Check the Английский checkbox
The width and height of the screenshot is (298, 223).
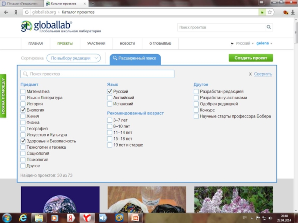click(110, 98)
